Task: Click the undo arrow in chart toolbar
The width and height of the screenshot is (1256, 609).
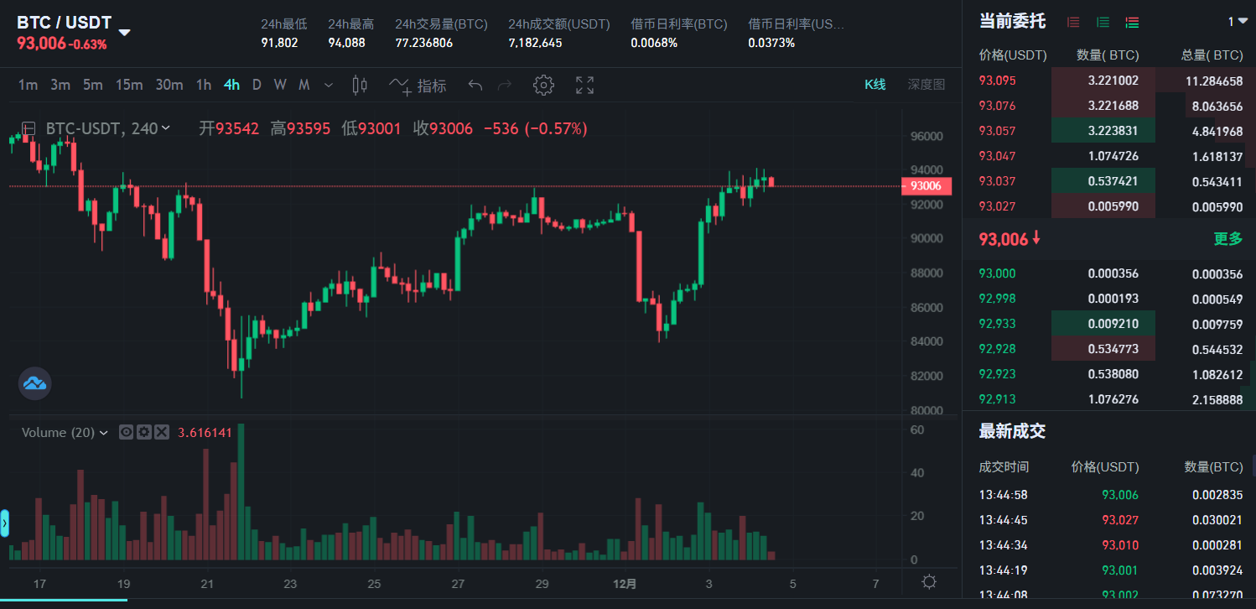Action: 475,85
